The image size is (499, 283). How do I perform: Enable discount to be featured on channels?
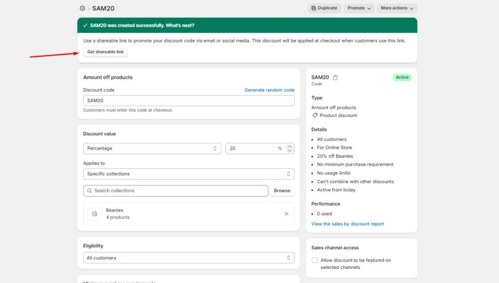coord(314,261)
